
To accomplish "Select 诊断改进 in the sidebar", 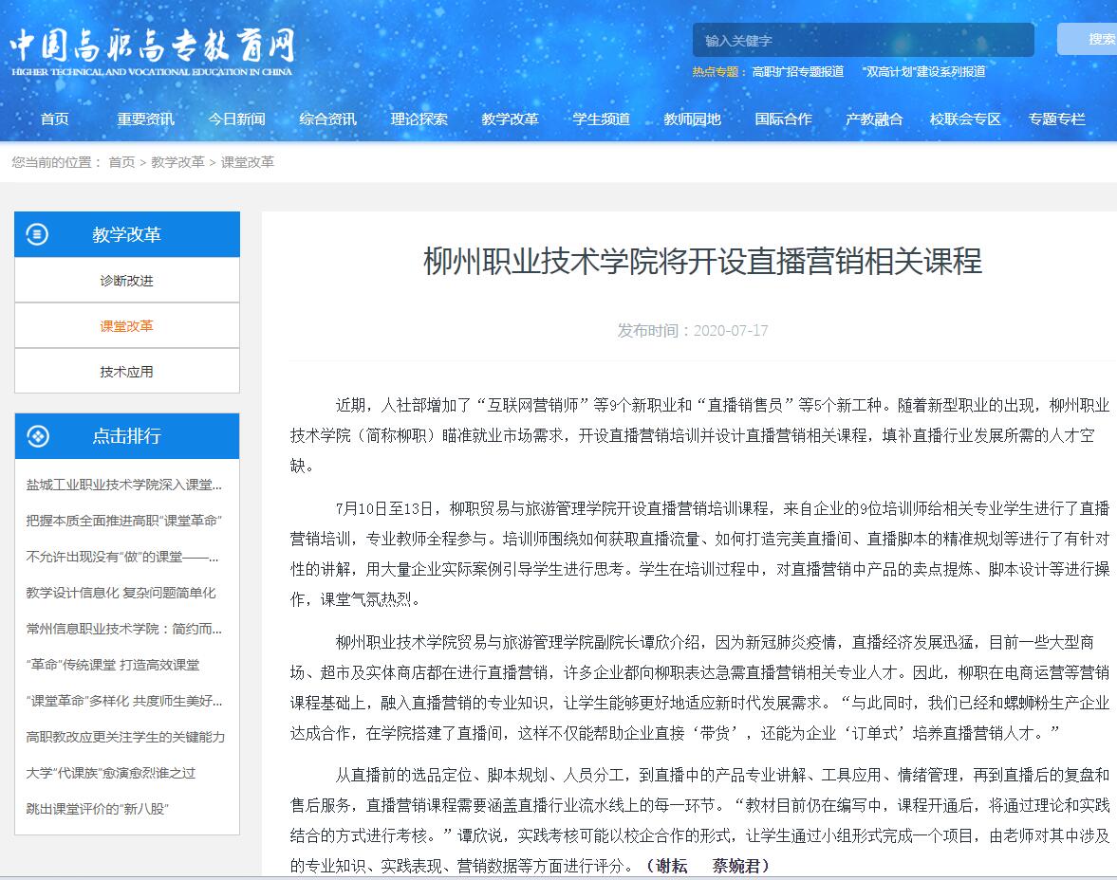I will (126, 281).
